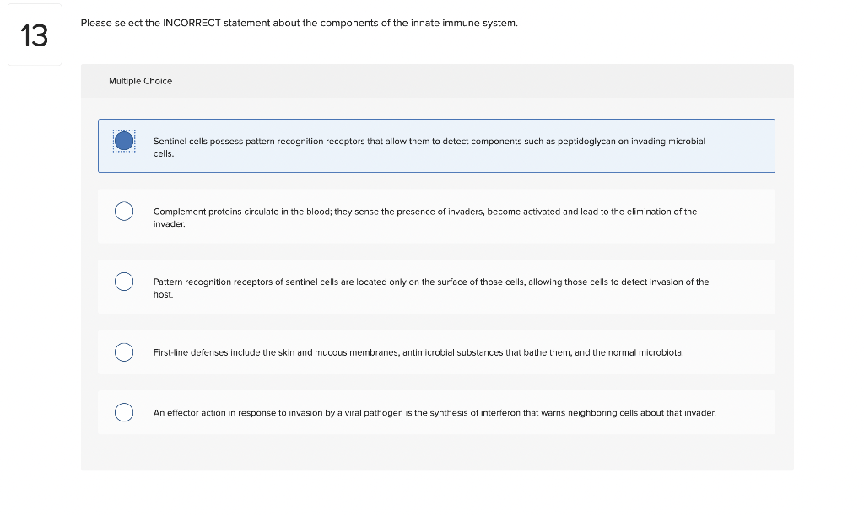The image size is (864, 515).
Task: Choose the Complement proteins circulate radio button
Action: coord(124,212)
